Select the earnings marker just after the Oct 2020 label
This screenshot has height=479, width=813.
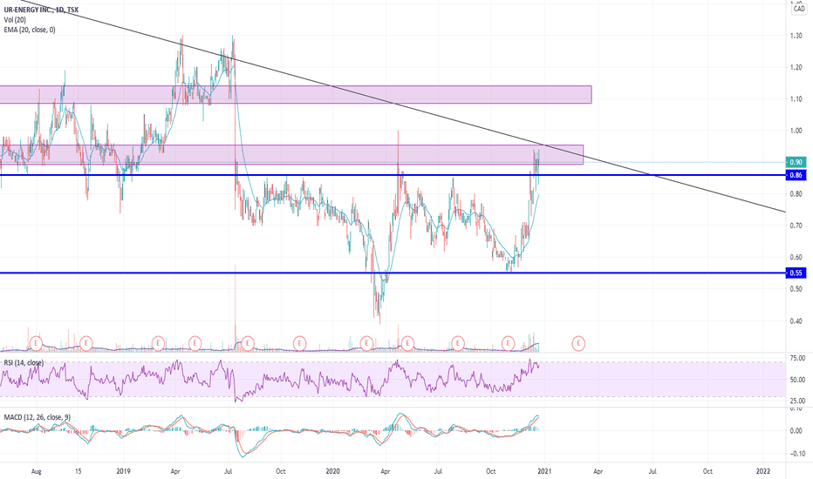pyautogui.click(x=508, y=343)
